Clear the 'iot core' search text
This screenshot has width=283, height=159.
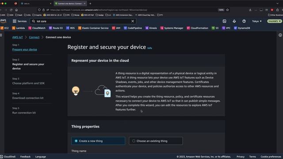(133, 21)
